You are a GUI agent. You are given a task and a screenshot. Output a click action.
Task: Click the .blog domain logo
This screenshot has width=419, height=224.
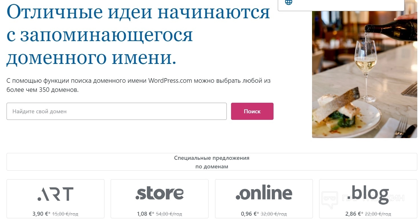point(368,195)
